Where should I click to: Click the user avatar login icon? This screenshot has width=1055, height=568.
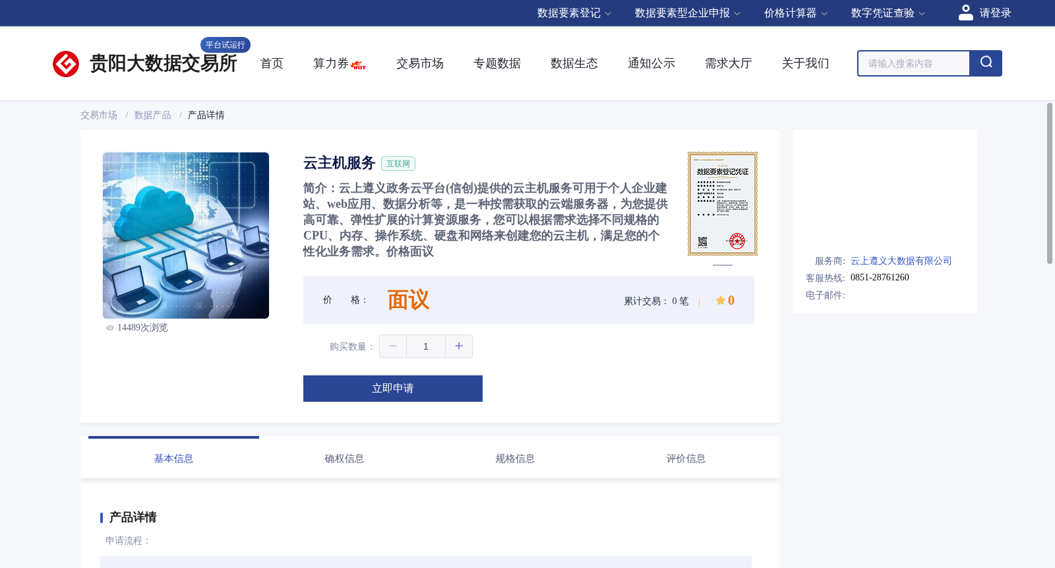(x=966, y=13)
